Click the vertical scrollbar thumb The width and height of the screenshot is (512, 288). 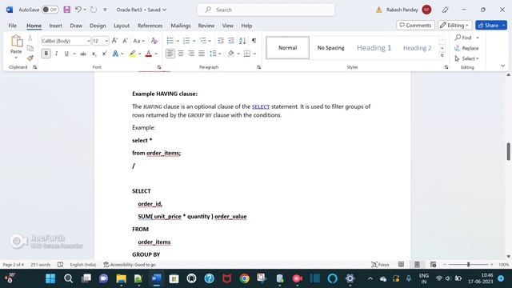click(509, 151)
